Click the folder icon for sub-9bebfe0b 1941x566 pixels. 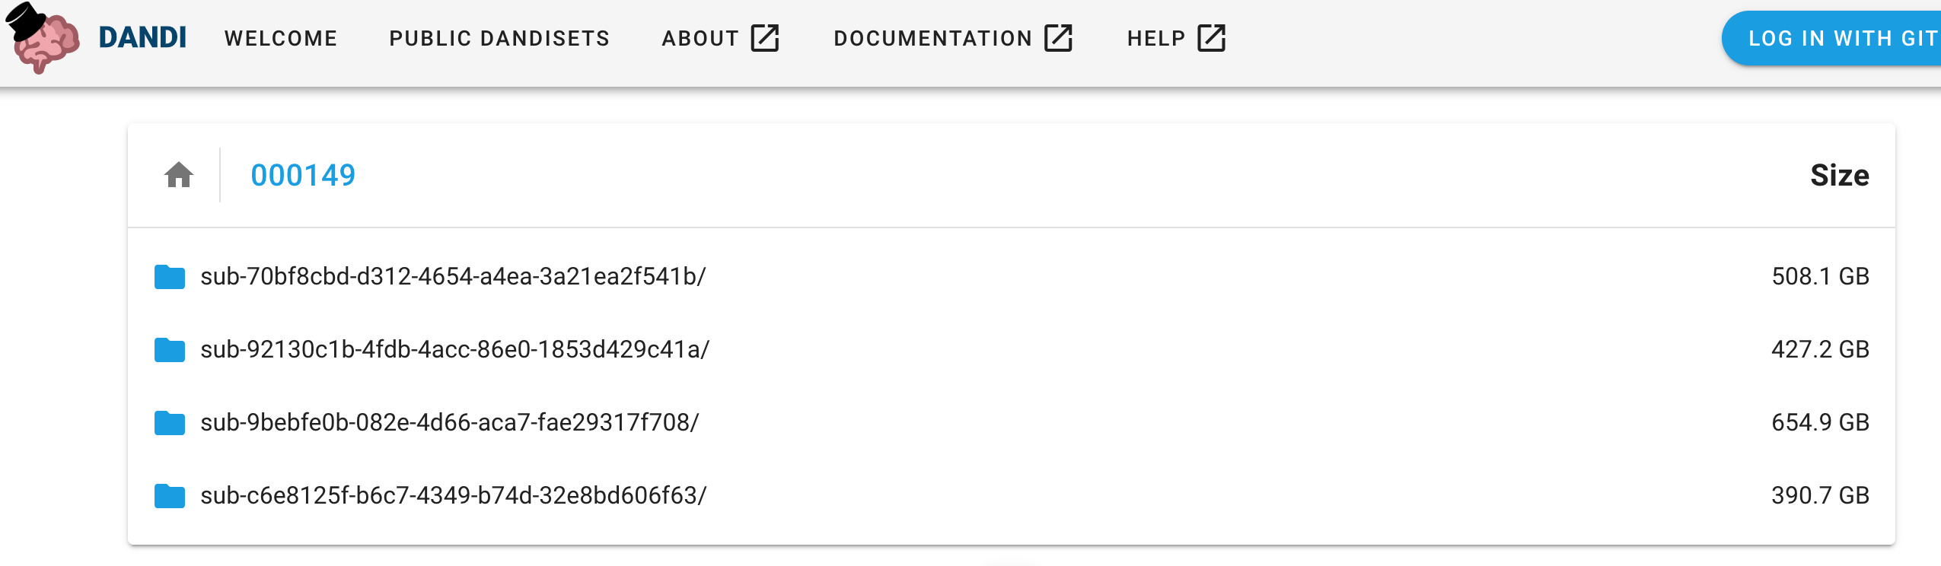(x=169, y=422)
